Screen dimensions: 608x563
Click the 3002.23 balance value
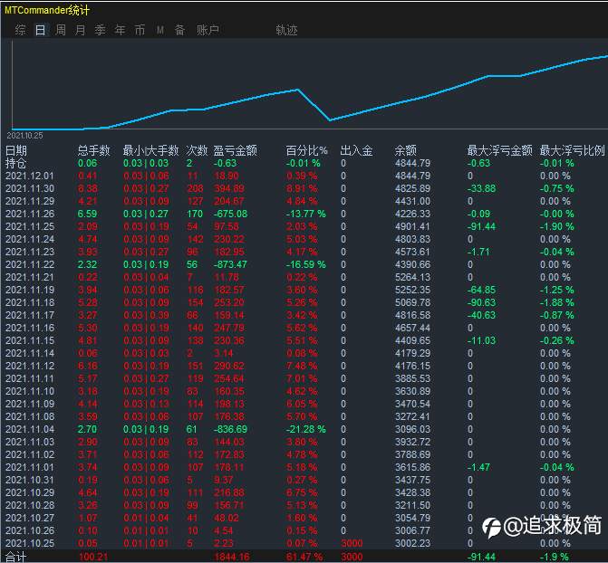[x=412, y=544]
